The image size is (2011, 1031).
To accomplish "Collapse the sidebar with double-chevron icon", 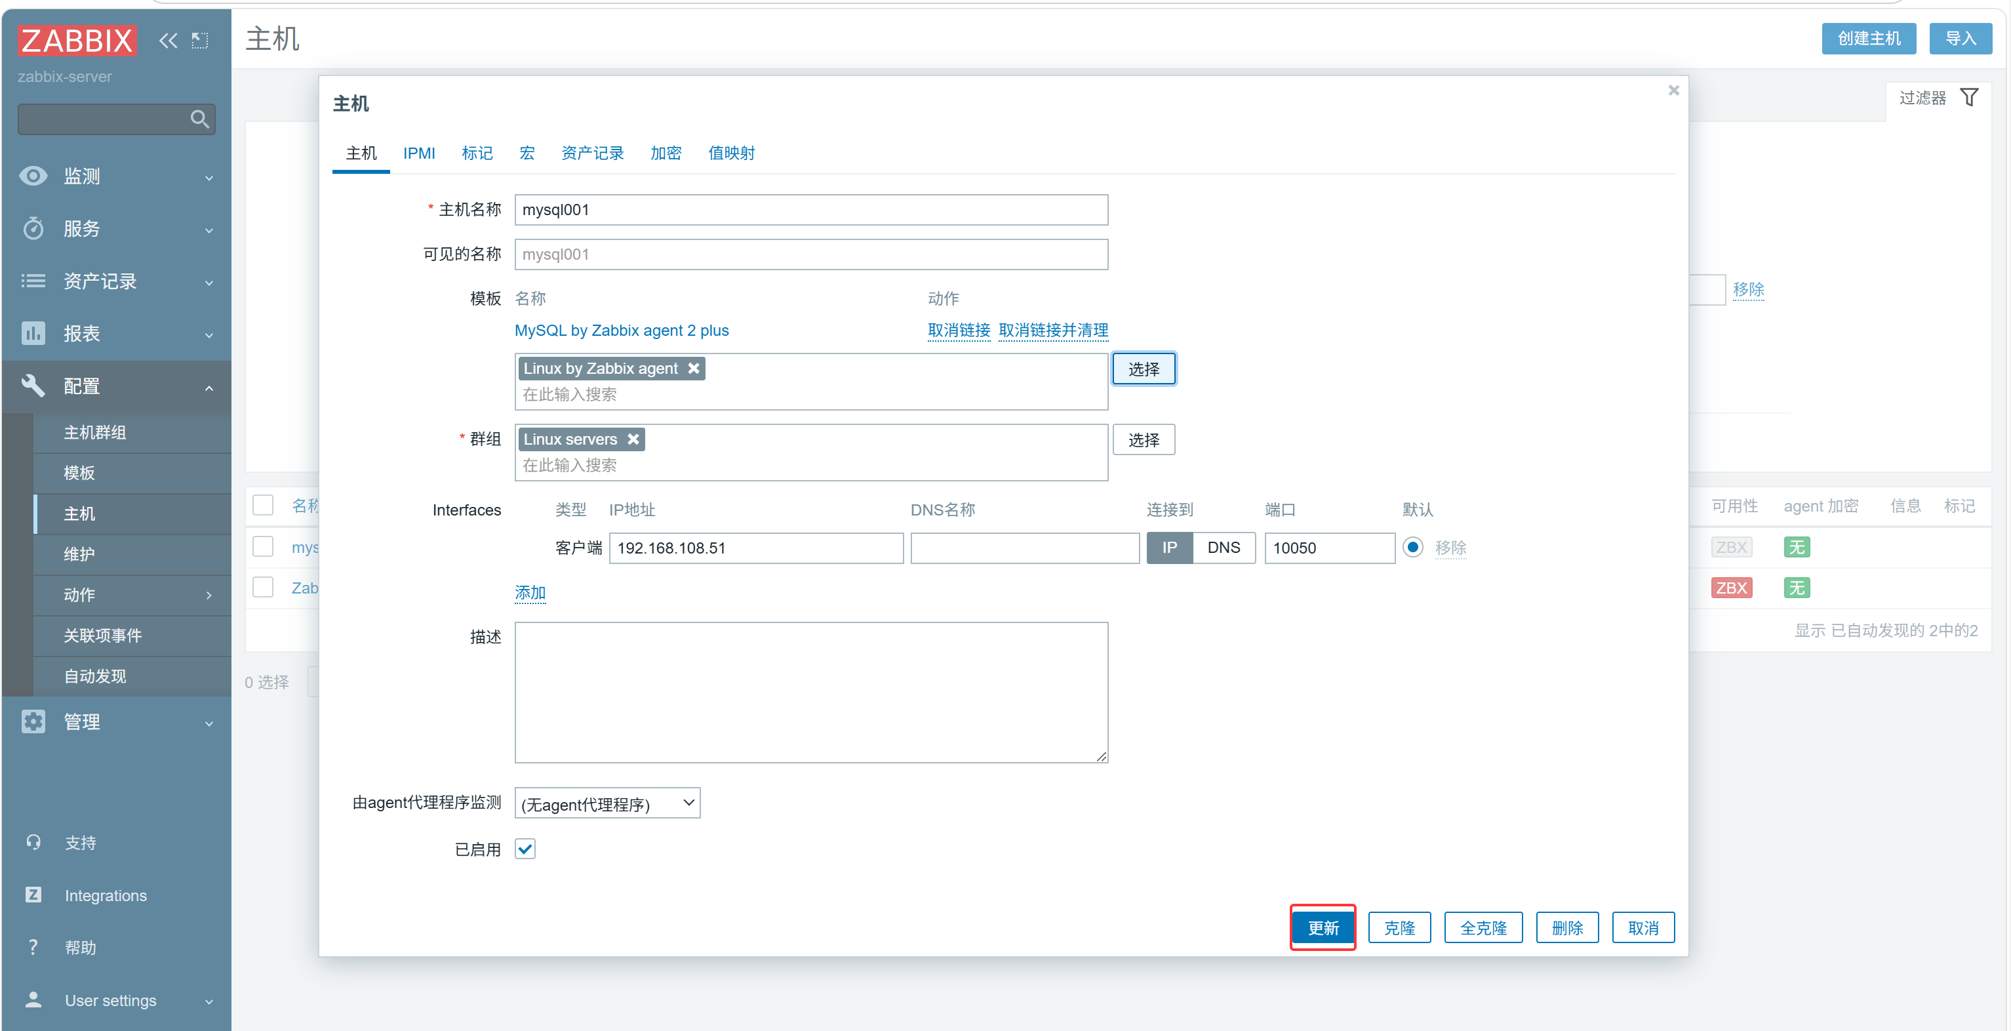I will point(168,40).
